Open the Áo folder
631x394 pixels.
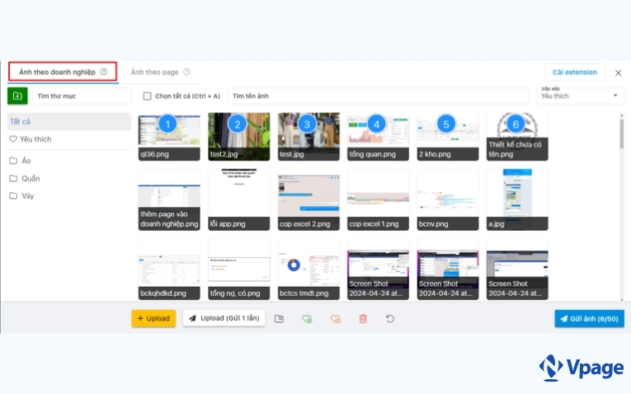26,160
